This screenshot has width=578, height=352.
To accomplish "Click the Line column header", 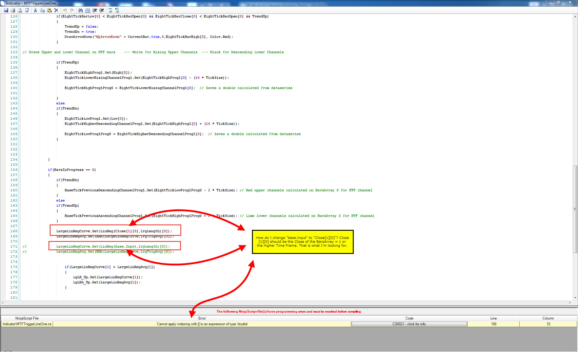I will 493,318.
